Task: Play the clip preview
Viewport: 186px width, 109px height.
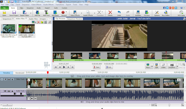Action: point(64,67)
